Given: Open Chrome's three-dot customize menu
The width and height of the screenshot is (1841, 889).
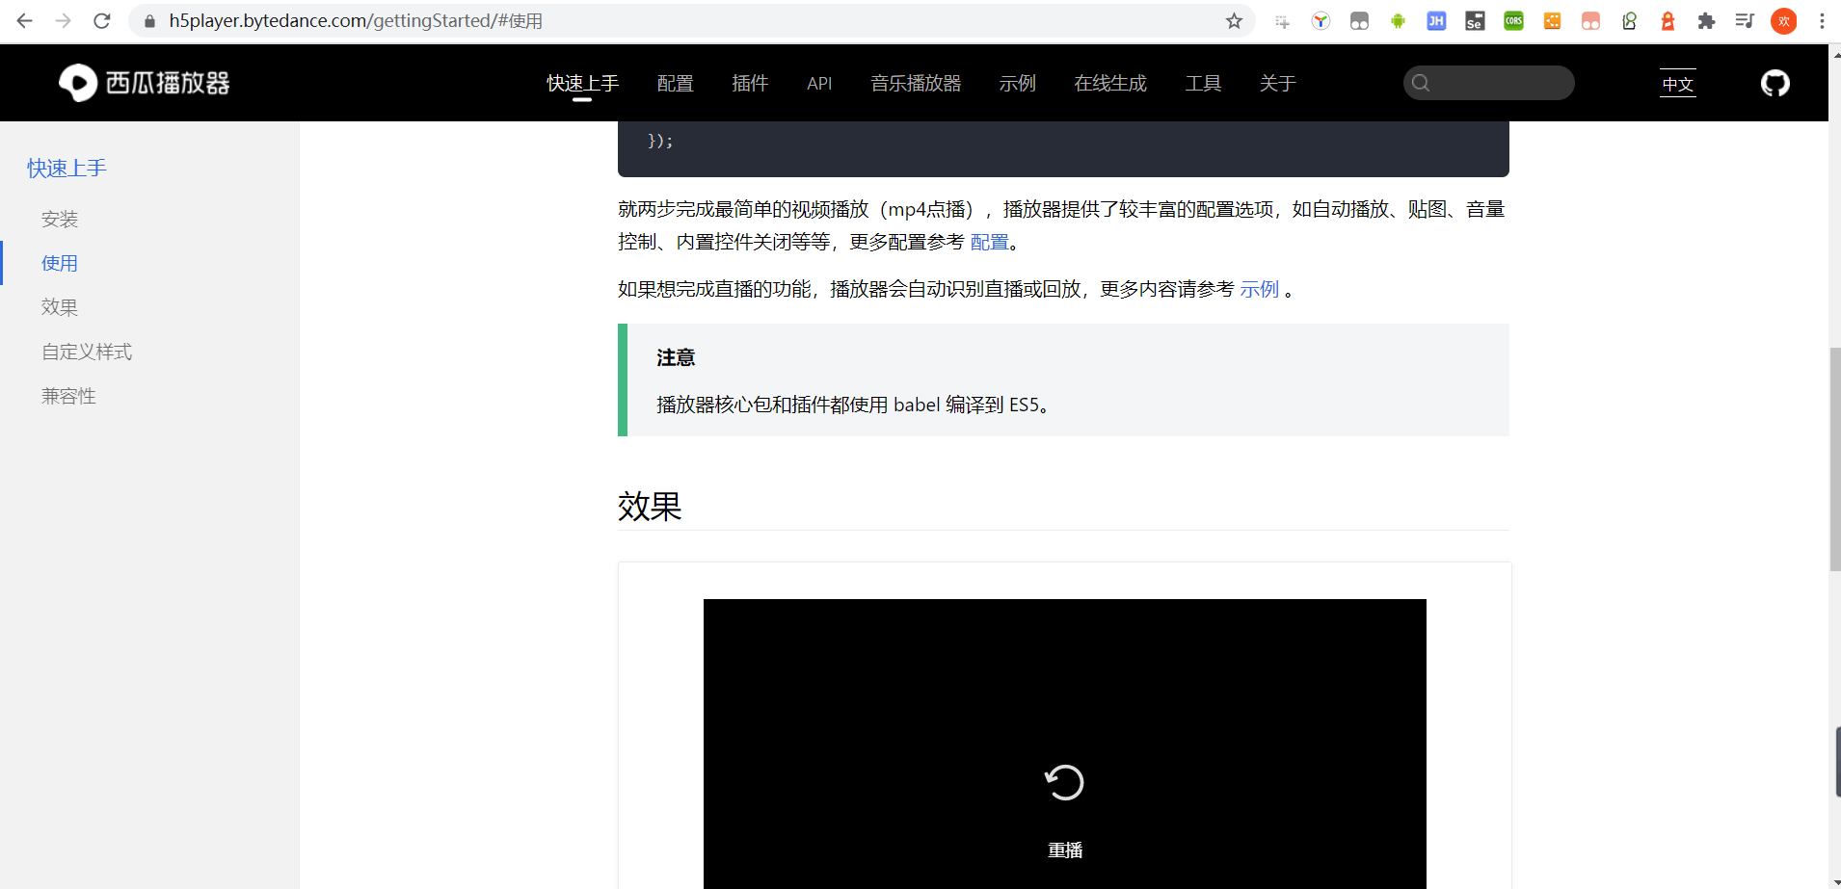Looking at the screenshot, I should point(1822,20).
